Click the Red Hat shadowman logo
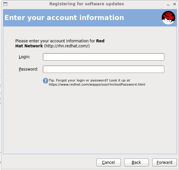The width and height of the screenshot is (179, 170). point(168,18)
